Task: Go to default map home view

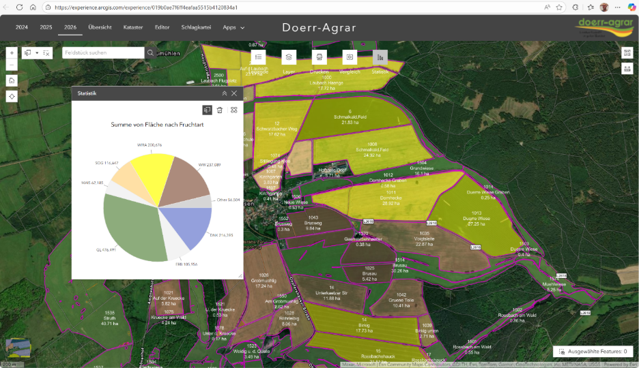Action: coord(12,80)
